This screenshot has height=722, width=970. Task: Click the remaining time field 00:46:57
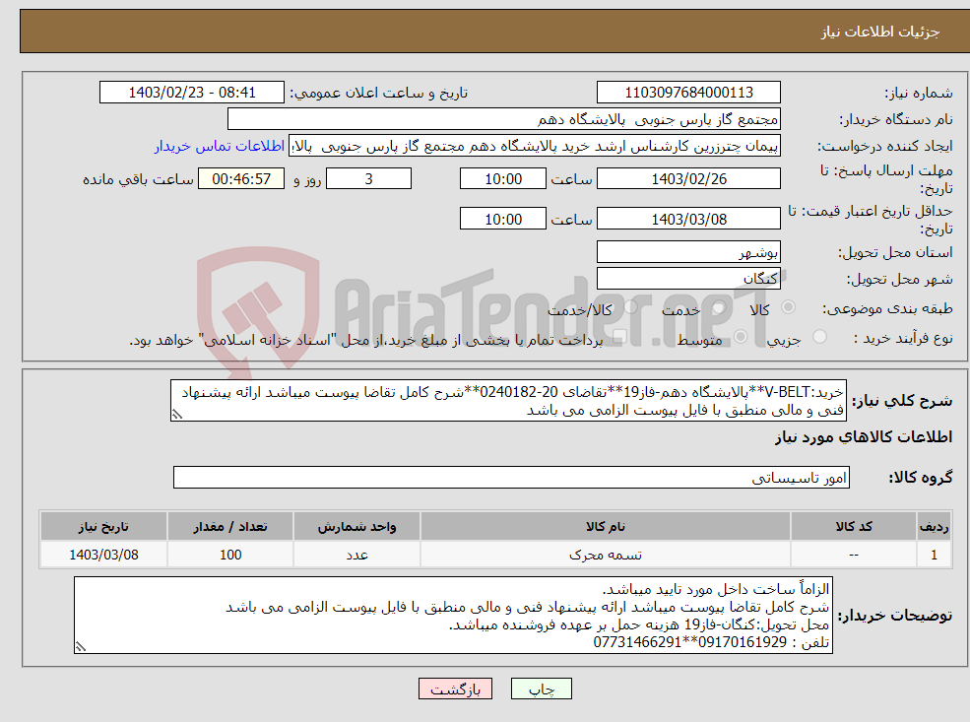point(241,179)
